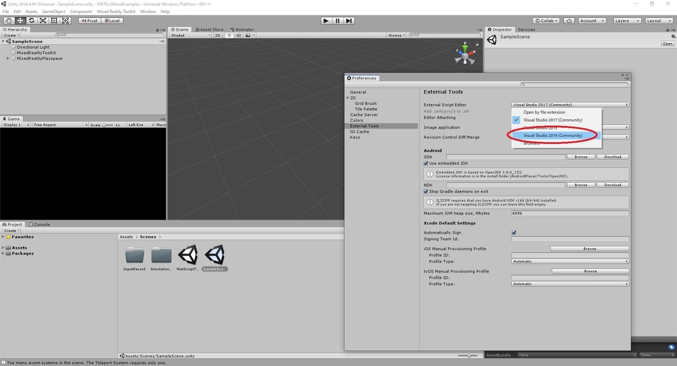Collapse SampleScene in Hierarchy
The height and width of the screenshot is (366, 677).
pos(3,42)
